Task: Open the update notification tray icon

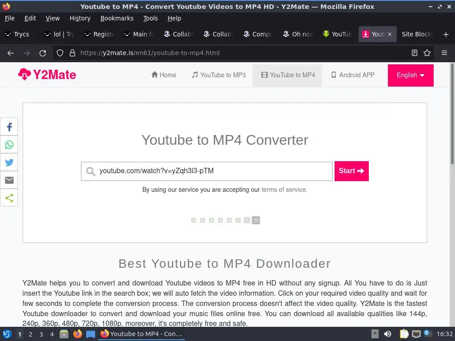Action: click(427, 333)
